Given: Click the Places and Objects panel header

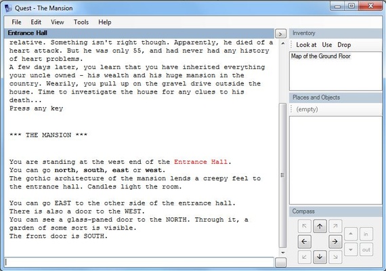Looking at the screenshot, I should tap(335, 98).
